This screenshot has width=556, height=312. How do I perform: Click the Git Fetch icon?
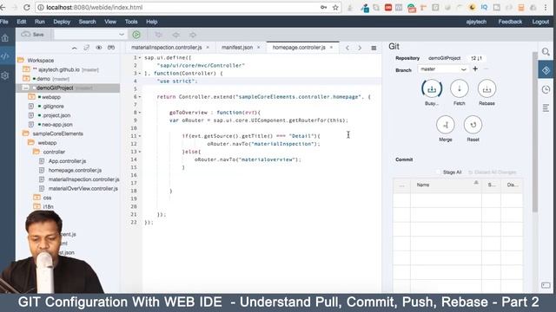[460, 88]
